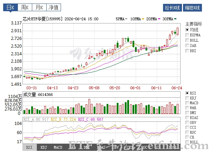Click the 06-24 date axis label
The image size is (210, 154).
pyautogui.click(x=177, y=88)
